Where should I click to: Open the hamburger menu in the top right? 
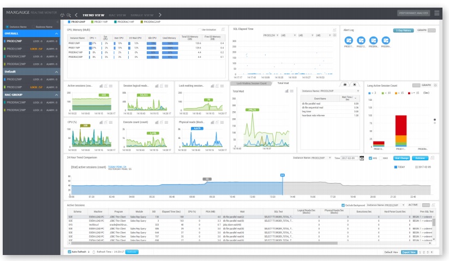pos(436,13)
